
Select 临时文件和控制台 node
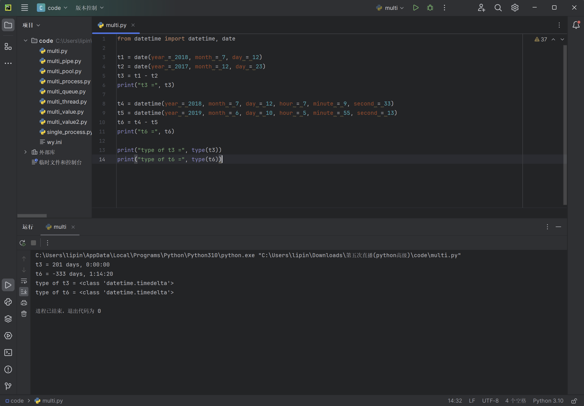[56, 162]
